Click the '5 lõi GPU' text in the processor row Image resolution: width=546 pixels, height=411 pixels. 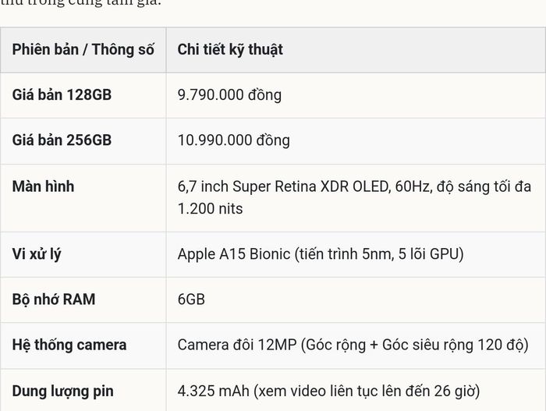point(431,254)
